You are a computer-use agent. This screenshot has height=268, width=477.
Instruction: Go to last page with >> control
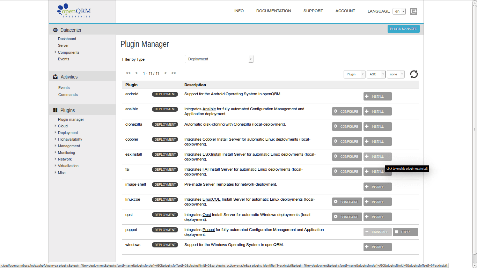[x=174, y=73]
